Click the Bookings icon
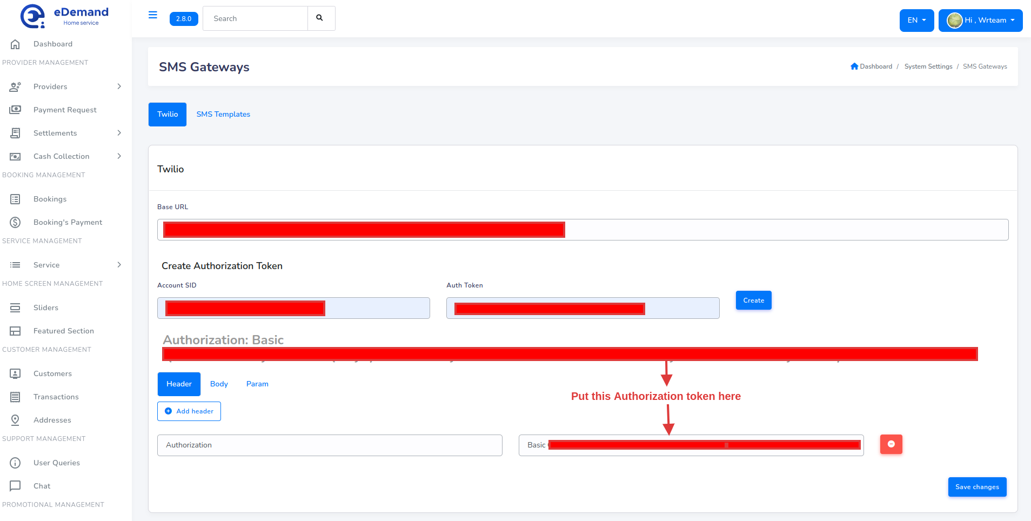This screenshot has height=521, width=1031. [x=15, y=199]
